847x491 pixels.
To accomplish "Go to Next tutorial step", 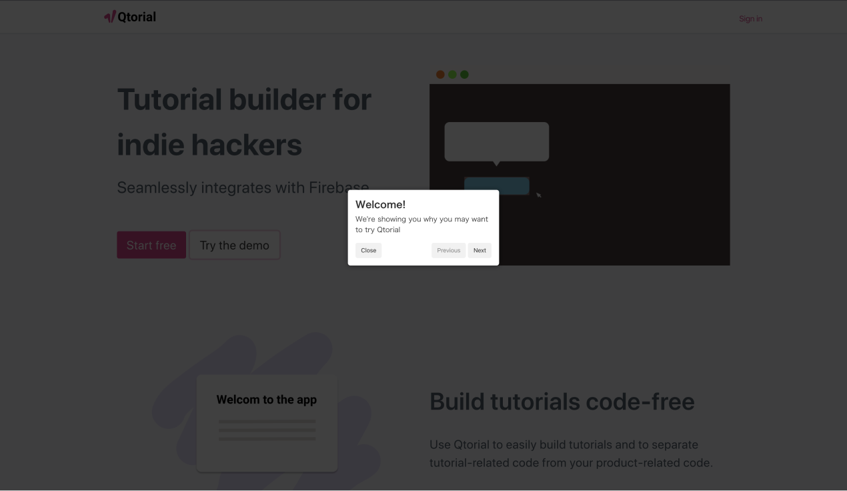I will click(480, 250).
